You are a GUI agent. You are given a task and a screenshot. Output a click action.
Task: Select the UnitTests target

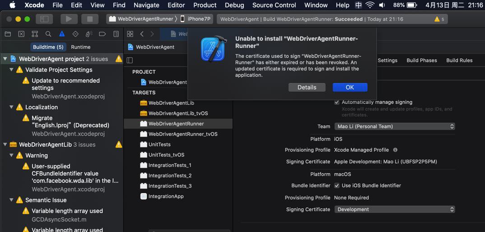(178, 144)
